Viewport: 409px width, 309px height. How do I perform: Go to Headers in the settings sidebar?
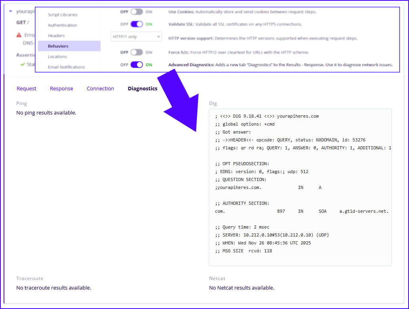tap(56, 36)
